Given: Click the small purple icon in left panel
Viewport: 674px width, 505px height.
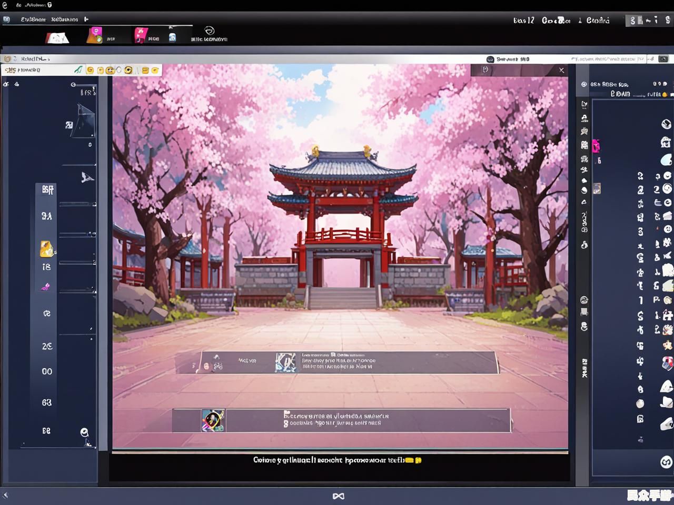Looking at the screenshot, I should click(46, 287).
